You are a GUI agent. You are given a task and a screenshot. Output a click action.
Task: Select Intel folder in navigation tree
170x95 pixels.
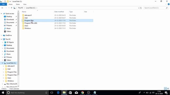click(x=9, y=69)
